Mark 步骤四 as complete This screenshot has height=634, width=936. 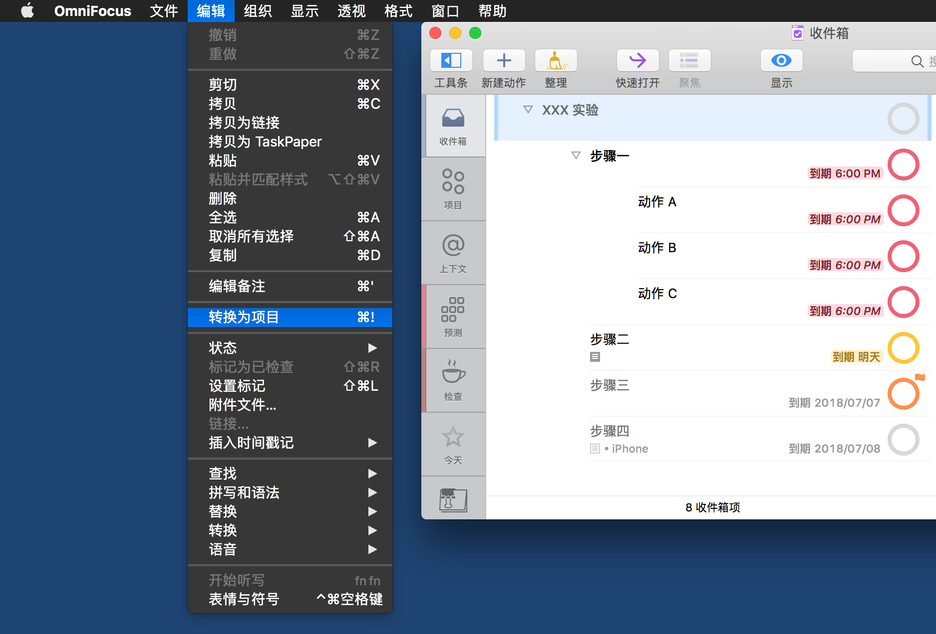(903, 440)
